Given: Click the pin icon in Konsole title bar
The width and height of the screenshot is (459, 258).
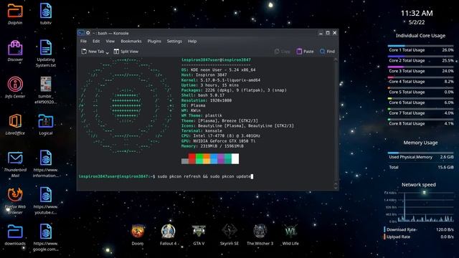Looking at the screenshot, I should coord(87,33).
